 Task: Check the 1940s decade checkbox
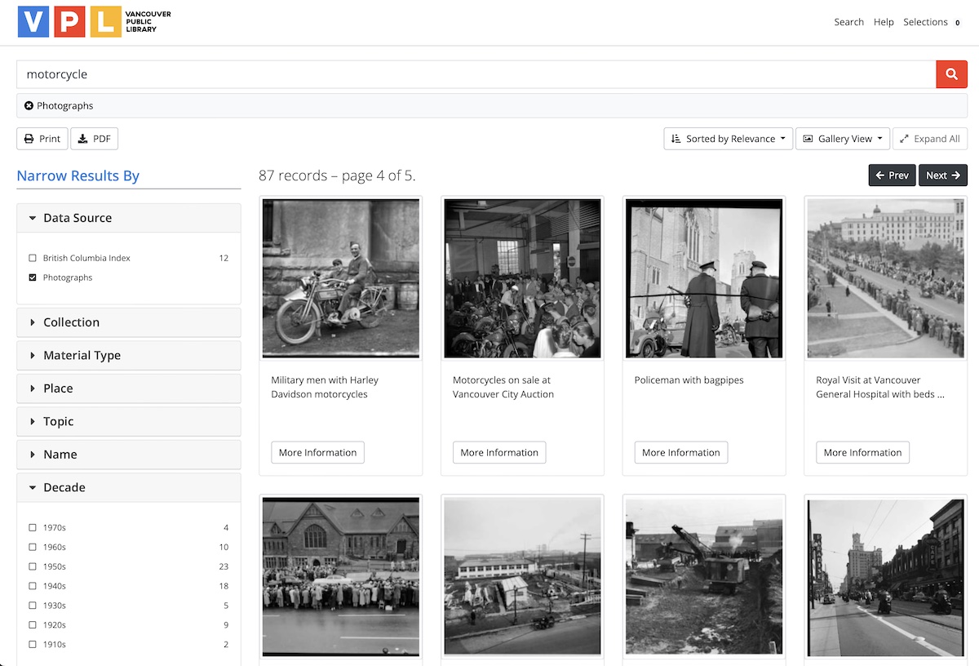pyautogui.click(x=33, y=586)
